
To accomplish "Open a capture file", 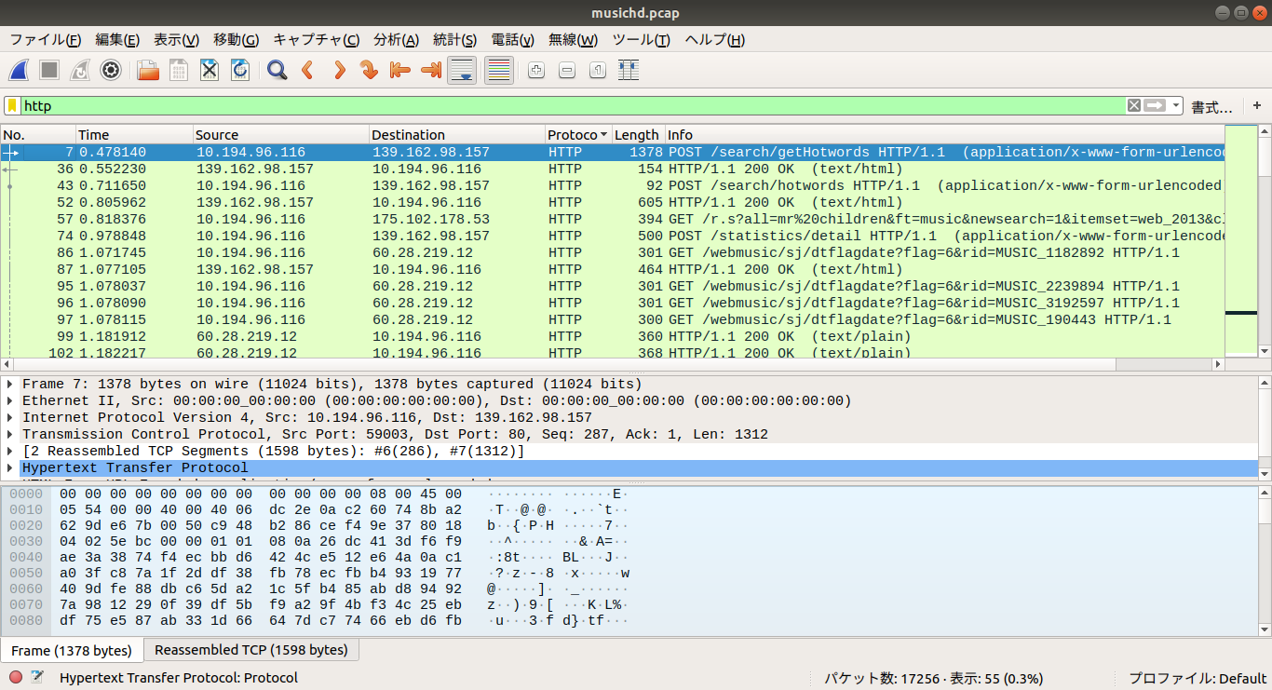I will (148, 70).
